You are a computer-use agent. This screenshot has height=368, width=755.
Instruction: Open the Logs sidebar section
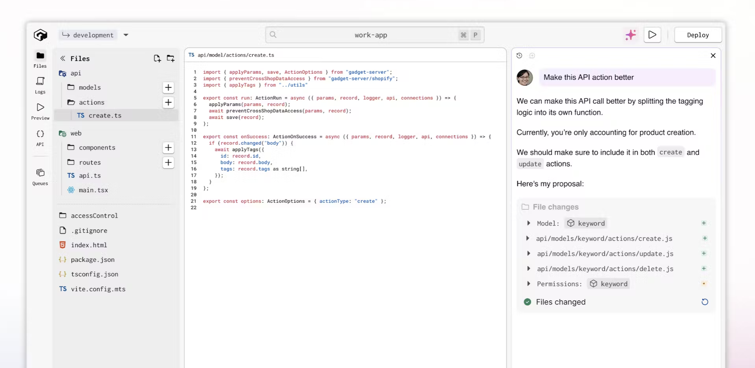(x=40, y=86)
